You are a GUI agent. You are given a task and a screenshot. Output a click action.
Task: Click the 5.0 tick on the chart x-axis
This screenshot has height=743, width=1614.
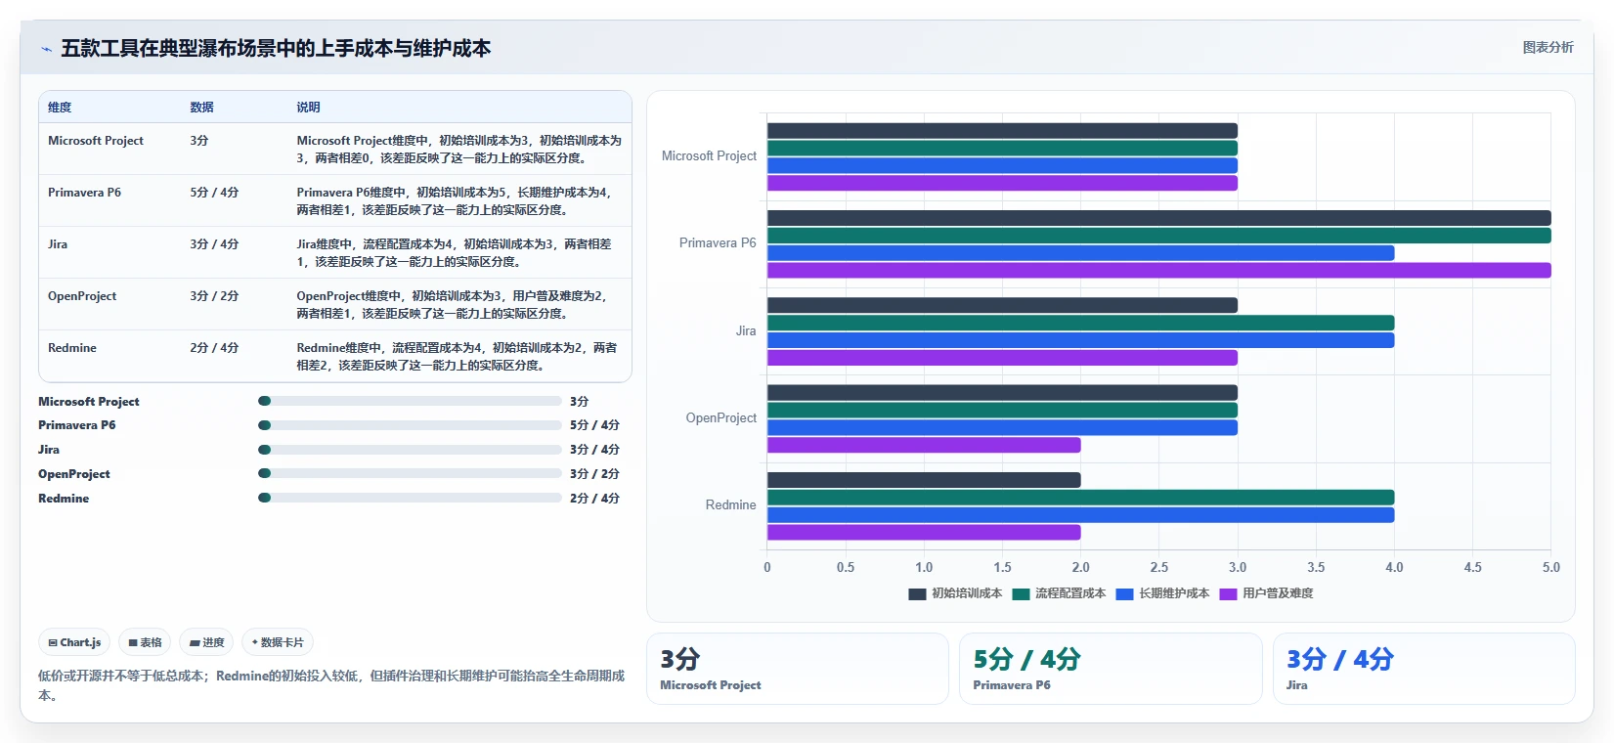pos(1551,568)
